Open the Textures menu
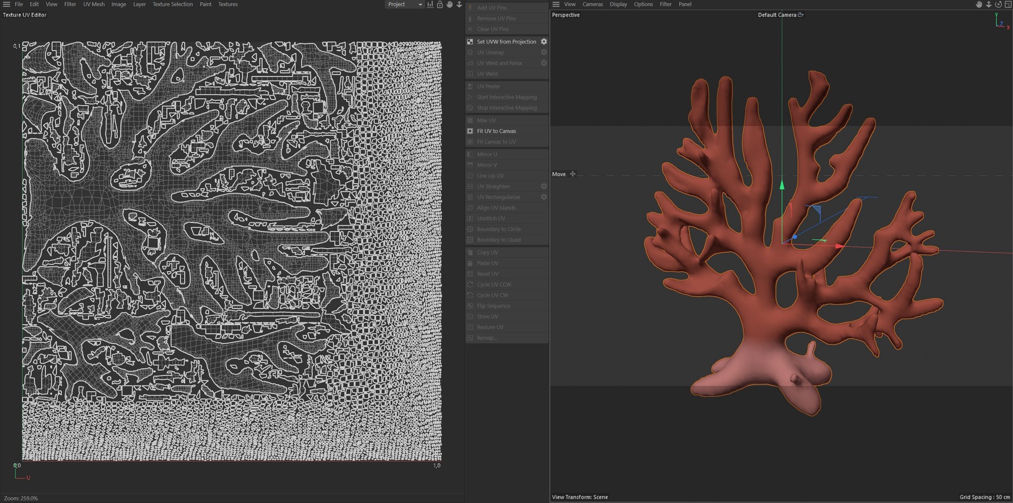1013x503 pixels. [228, 4]
